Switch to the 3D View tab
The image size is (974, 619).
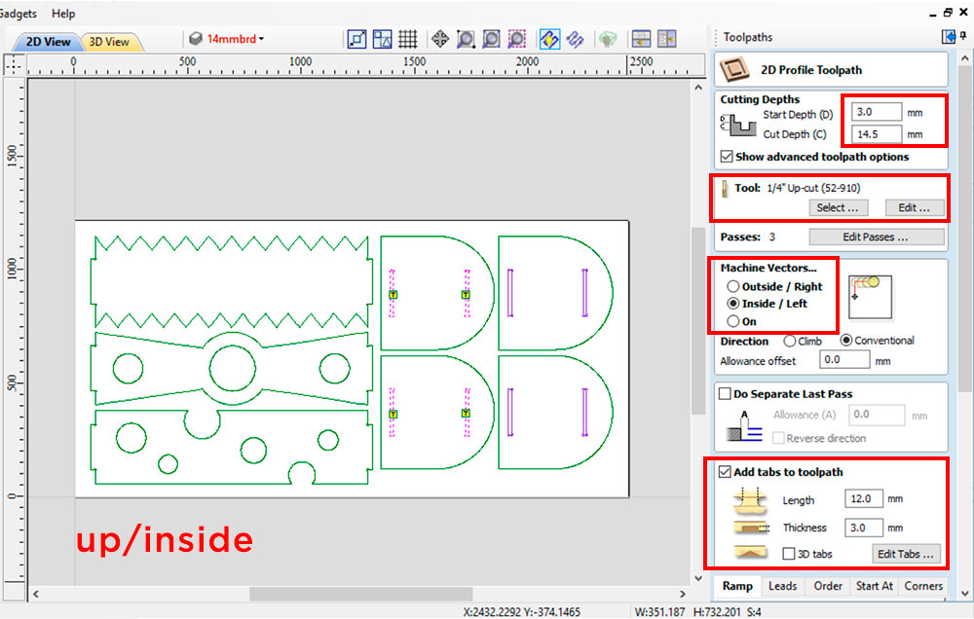pyautogui.click(x=109, y=42)
